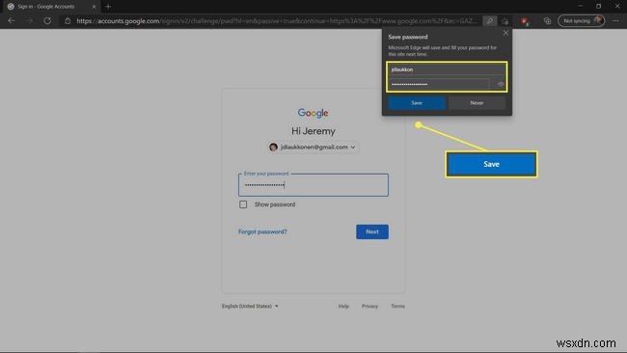Click the Google logo on the sign-in card

(x=313, y=113)
